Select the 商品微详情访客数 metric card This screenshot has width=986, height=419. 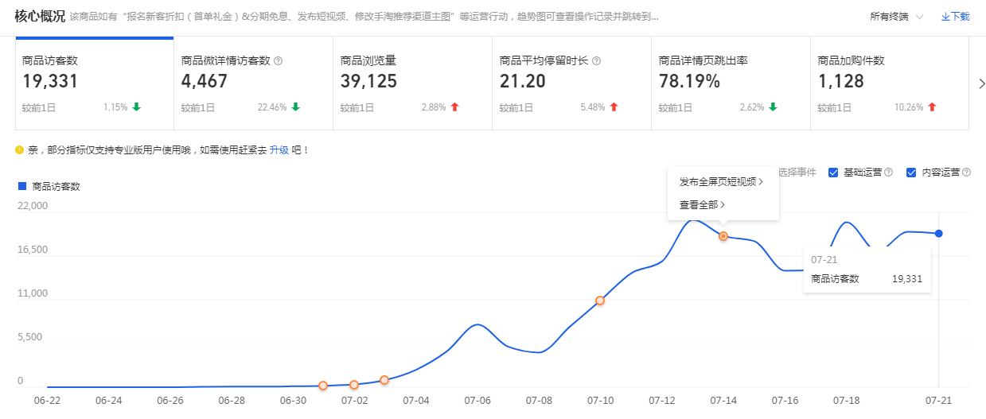coord(253,83)
